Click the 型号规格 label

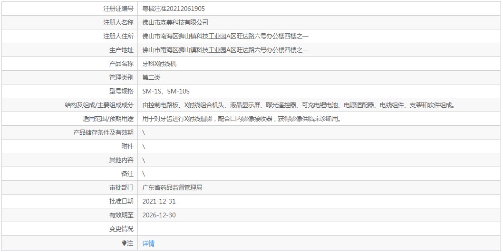[121, 91]
